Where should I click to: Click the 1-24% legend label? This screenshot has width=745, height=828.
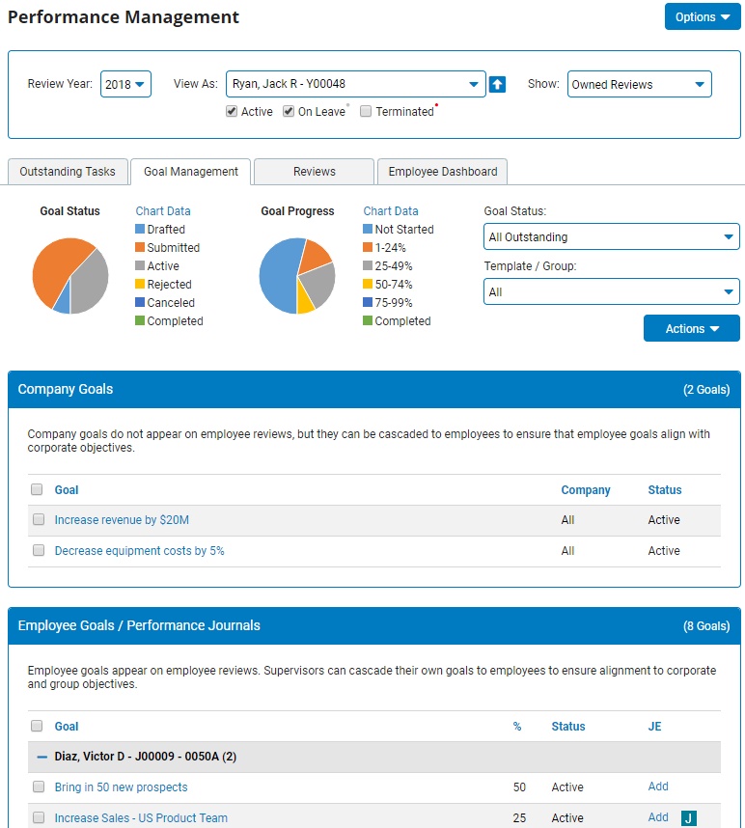[x=390, y=248]
